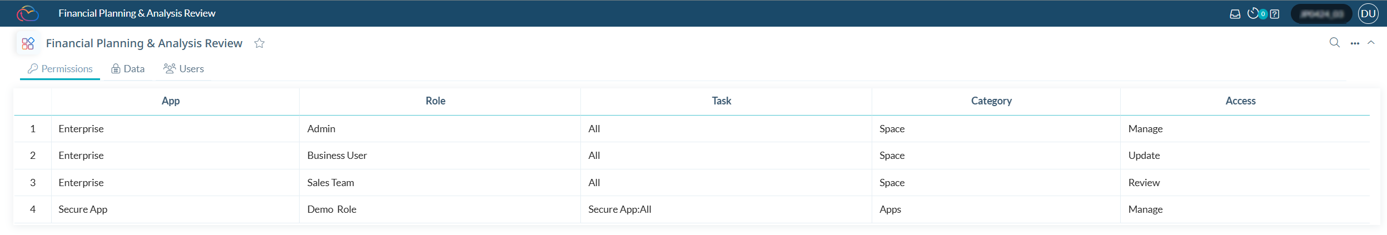
Task: Open the timer activity icon
Action: click(x=1253, y=13)
